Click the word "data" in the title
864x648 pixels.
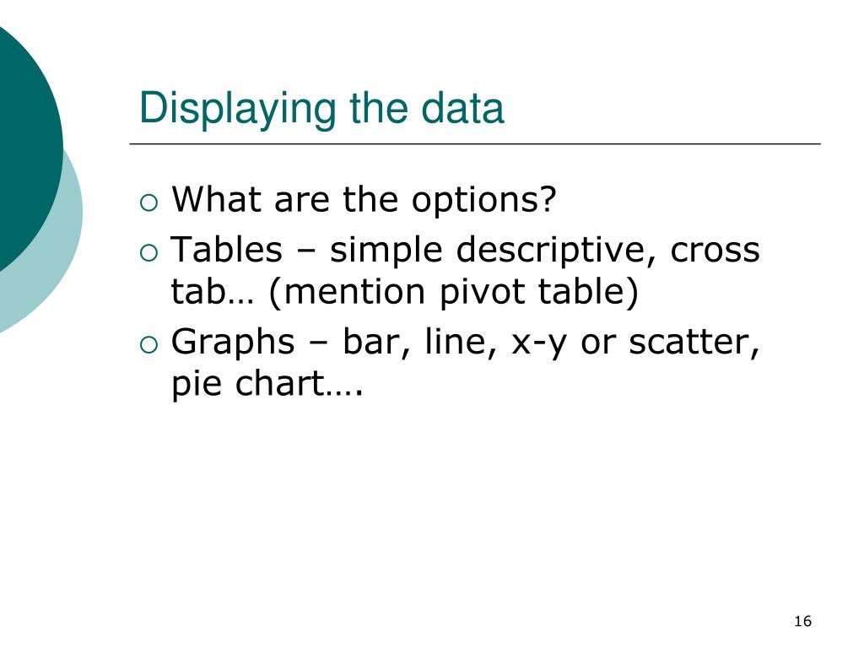pyautogui.click(x=463, y=109)
